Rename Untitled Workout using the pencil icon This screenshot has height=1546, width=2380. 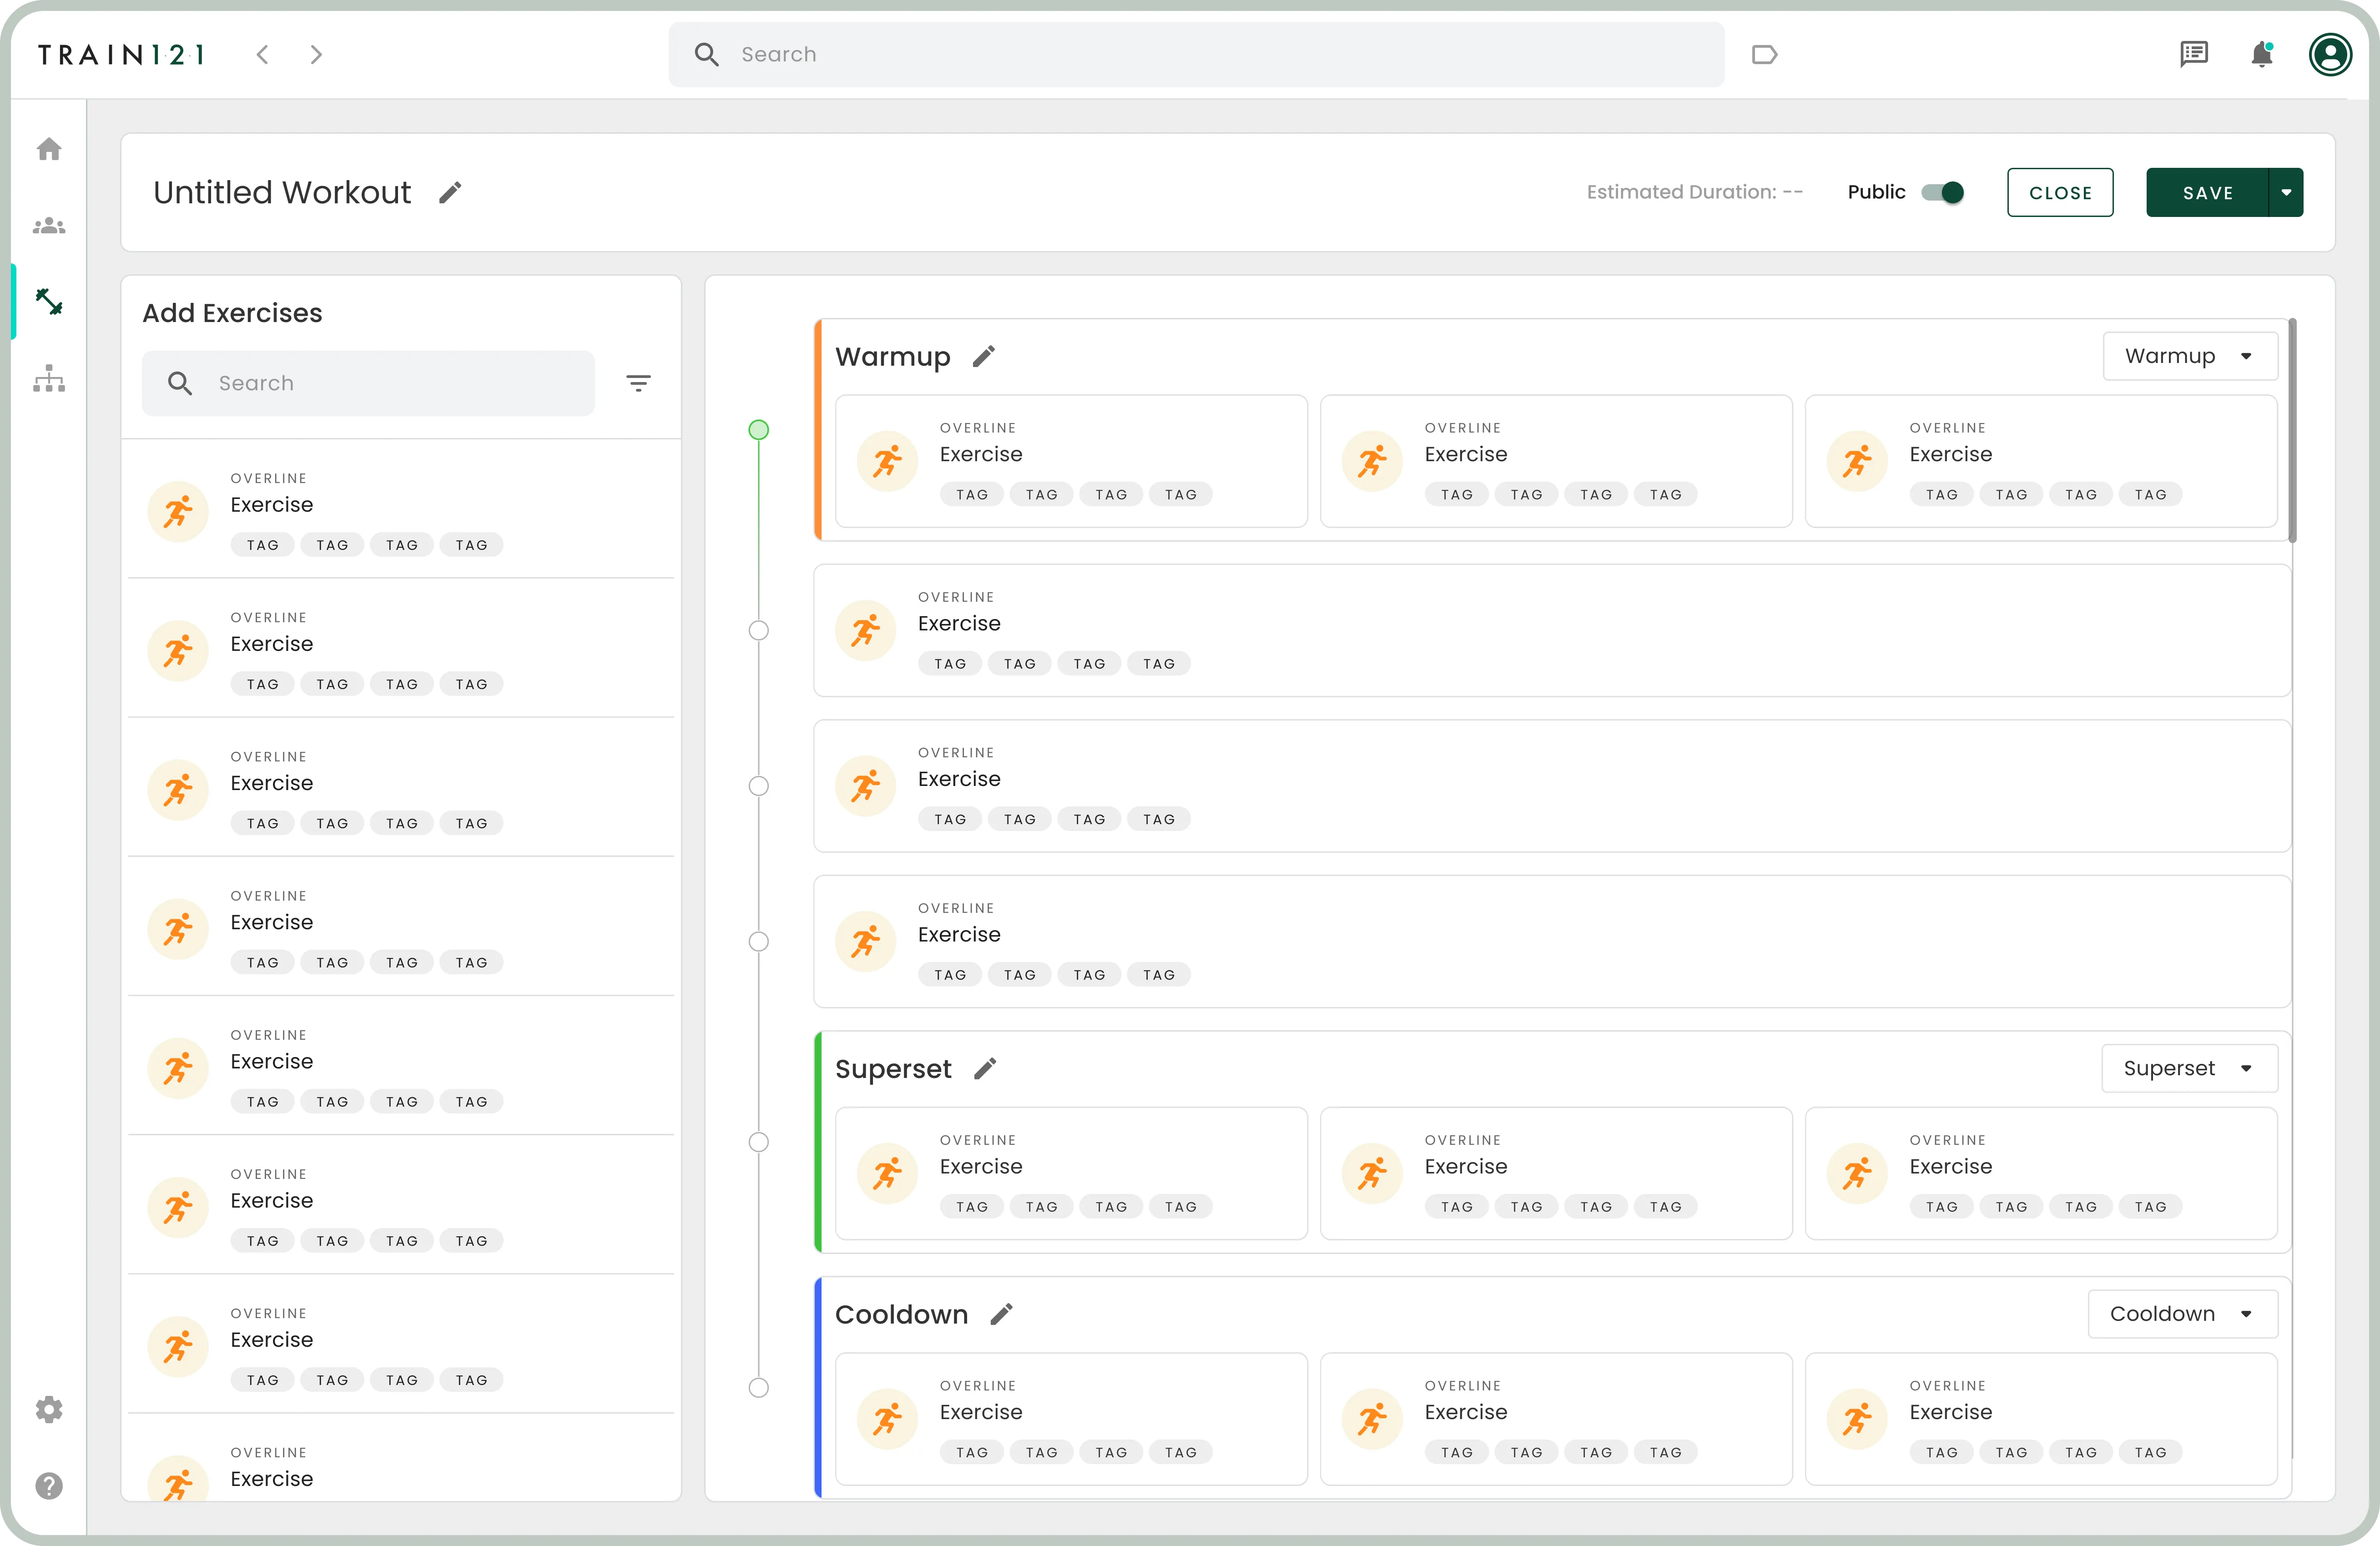(450, 191)
